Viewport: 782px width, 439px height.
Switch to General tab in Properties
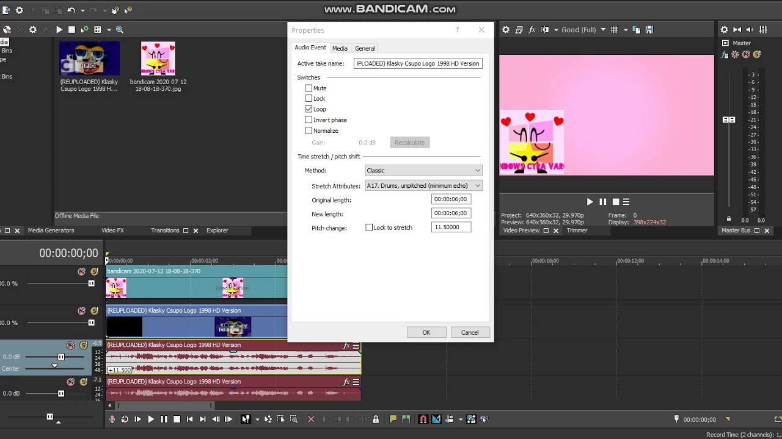pyautogui.click(x=365, y=48)
